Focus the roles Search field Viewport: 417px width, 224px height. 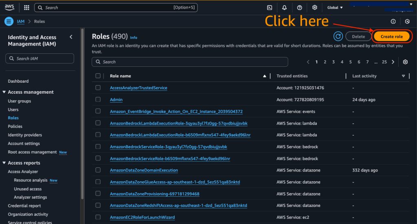(x=190, y=62)
